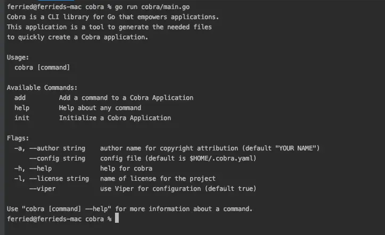Screen dimensions: 385x235
Task: Click the '--config string' flag
Action: click(x=57, y=158)
